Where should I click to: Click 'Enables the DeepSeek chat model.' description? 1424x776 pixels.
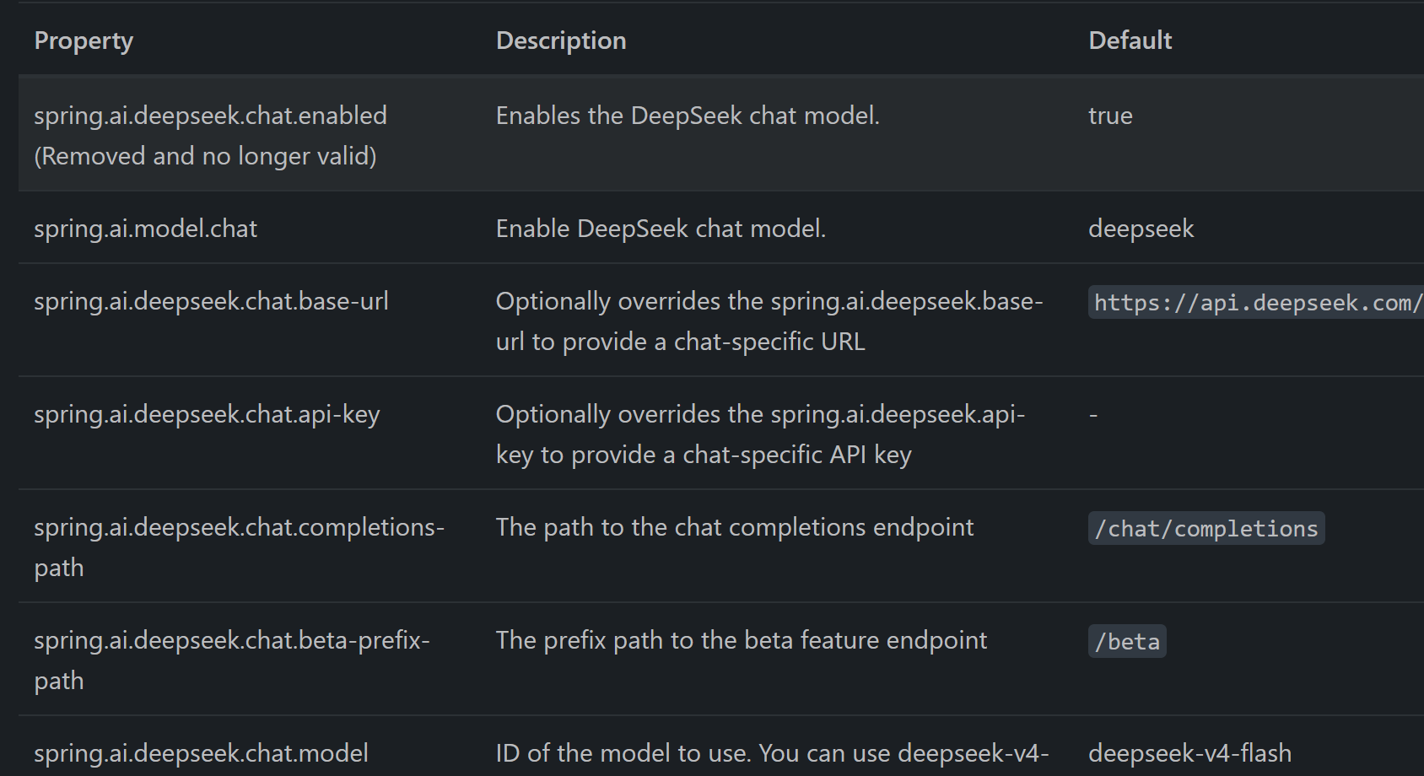(688, 116)
